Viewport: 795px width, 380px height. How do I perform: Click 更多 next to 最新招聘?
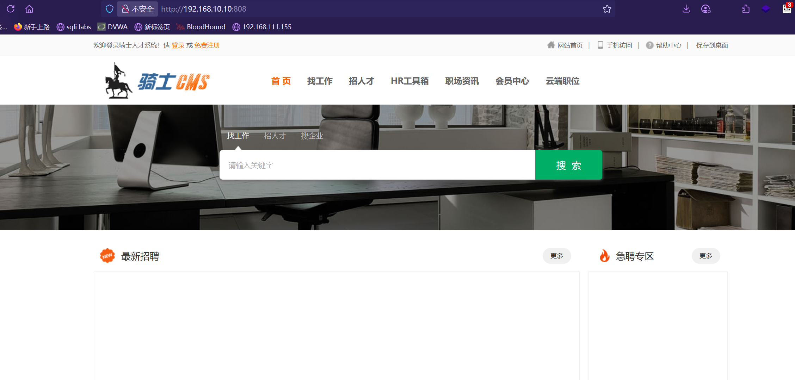pyautogui.click(x=556, y=256)
